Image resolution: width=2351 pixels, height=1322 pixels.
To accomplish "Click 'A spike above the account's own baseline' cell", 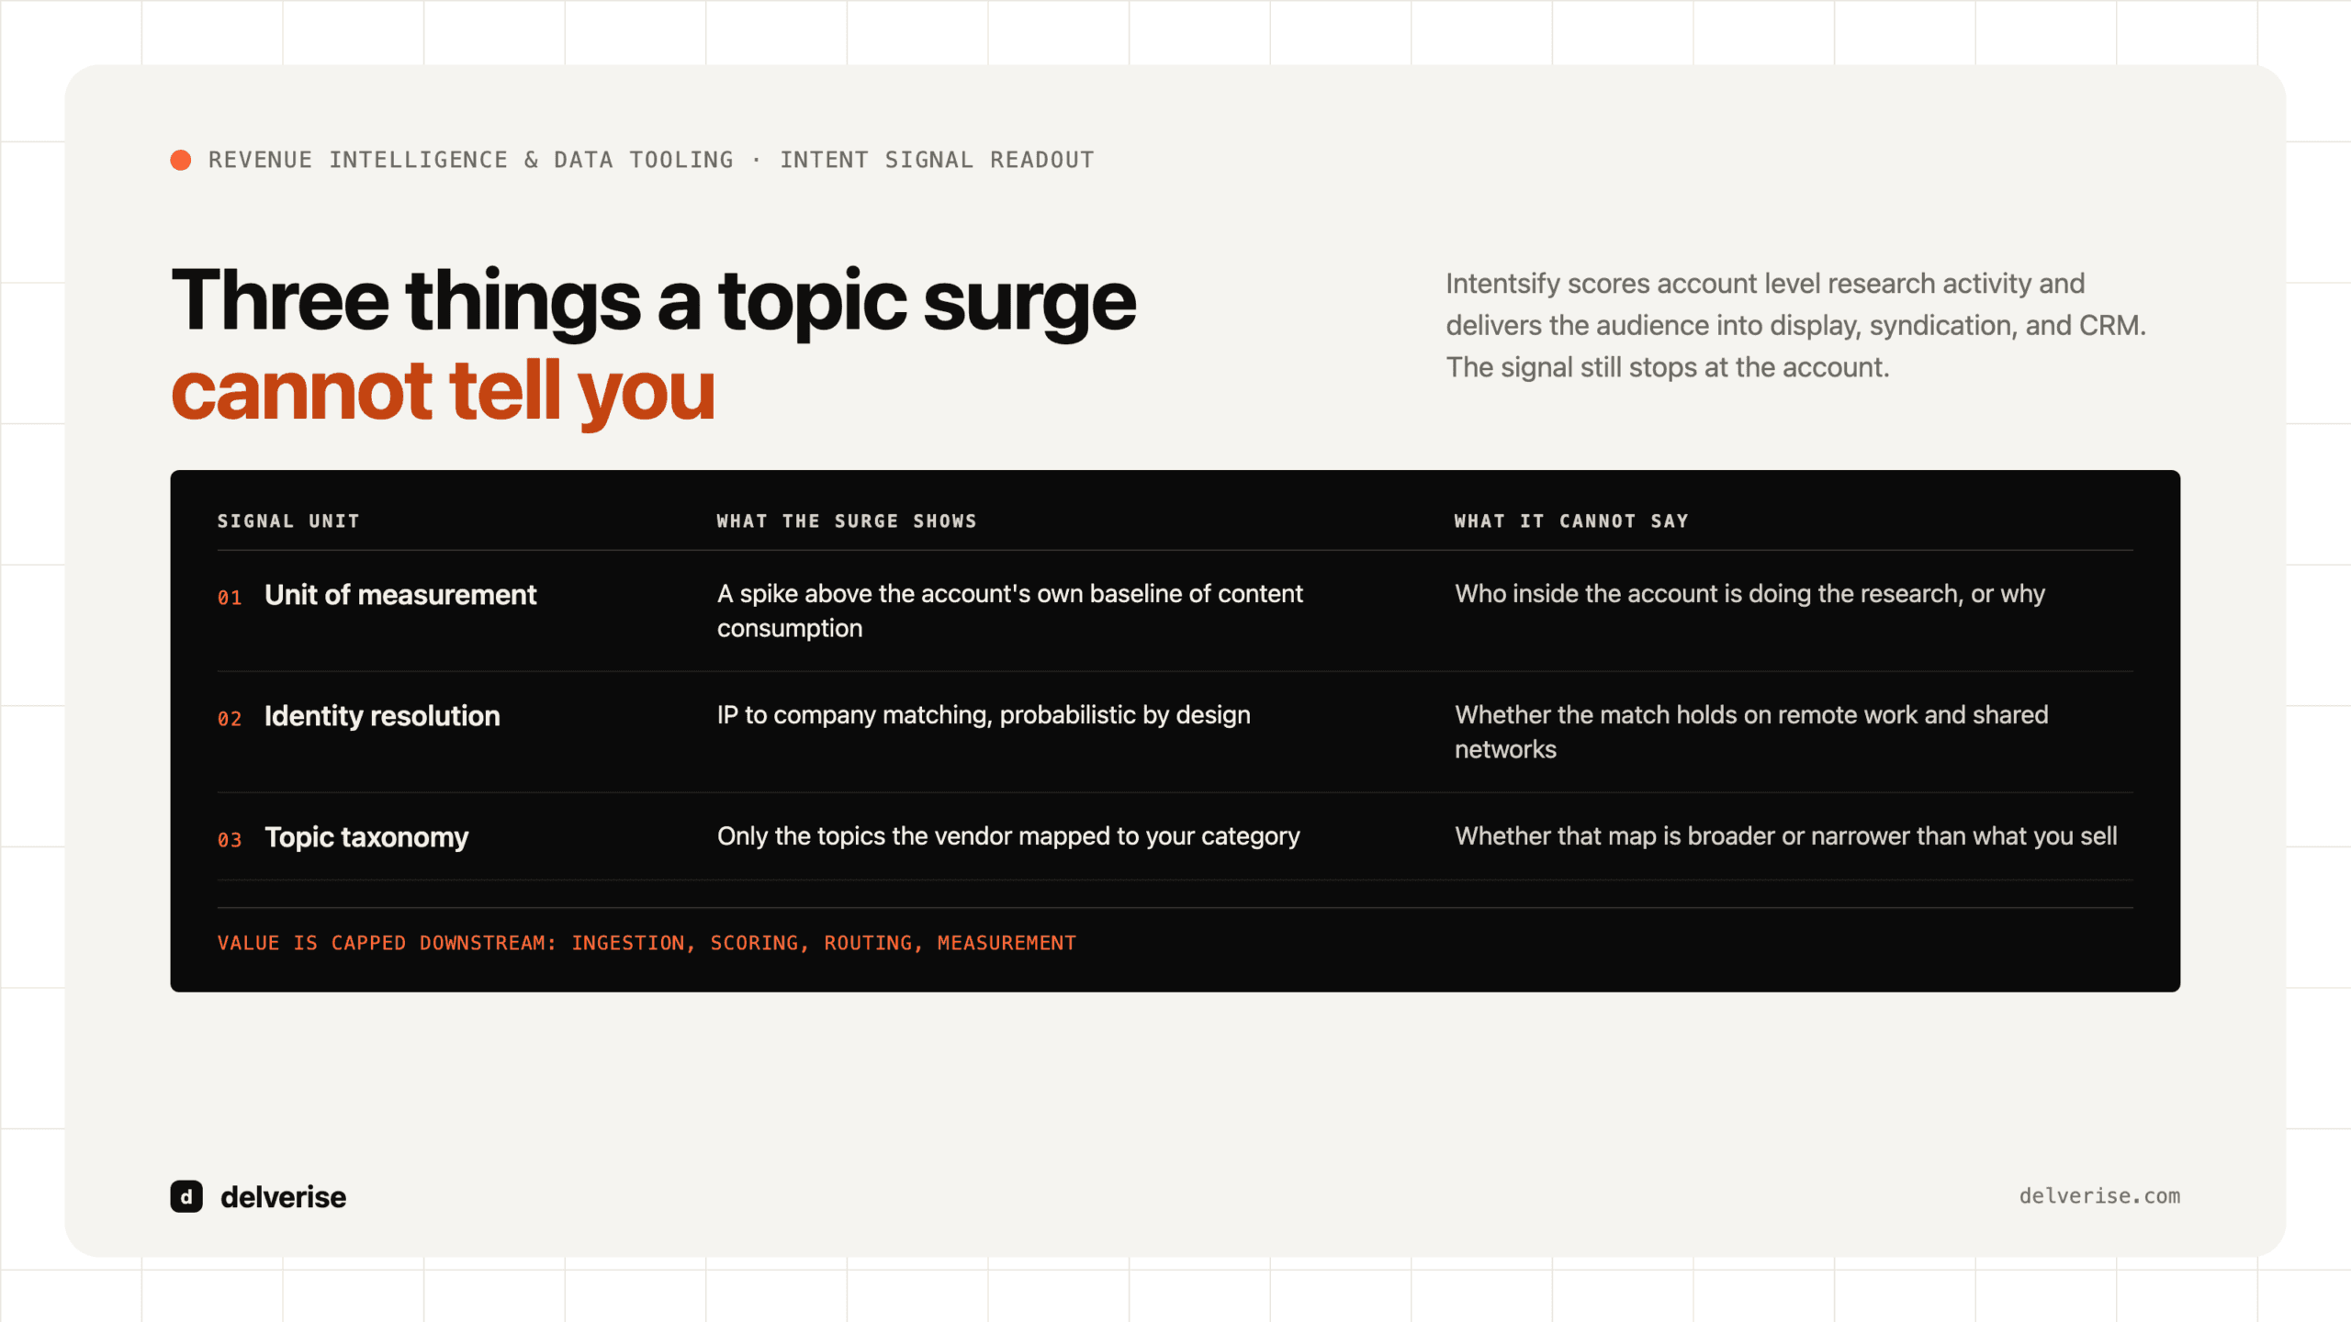I will tap(1009, 611).
